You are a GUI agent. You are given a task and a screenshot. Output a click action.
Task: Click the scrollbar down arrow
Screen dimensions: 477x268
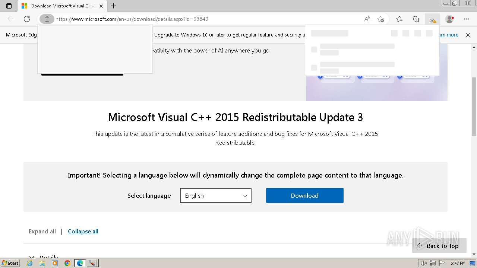pyautogui.click(x=474, y=254)
